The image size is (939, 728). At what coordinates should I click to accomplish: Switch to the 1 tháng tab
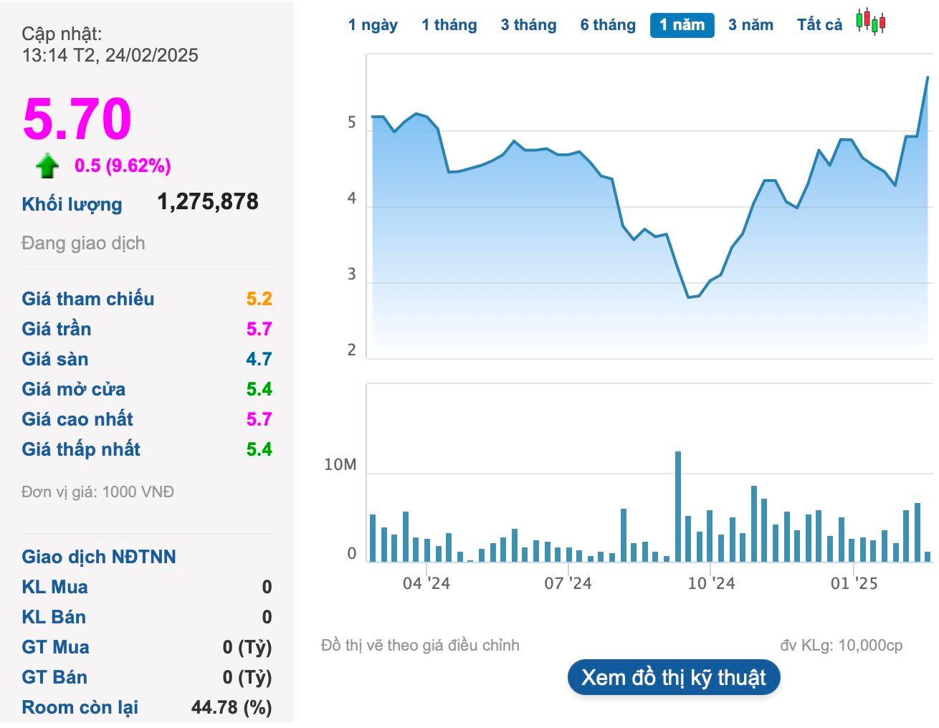(449, 25)
